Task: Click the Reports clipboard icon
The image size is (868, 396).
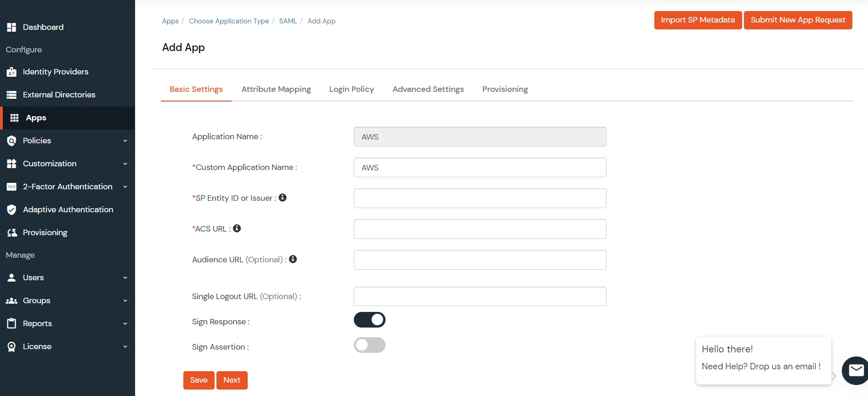Action: [11, 323]
